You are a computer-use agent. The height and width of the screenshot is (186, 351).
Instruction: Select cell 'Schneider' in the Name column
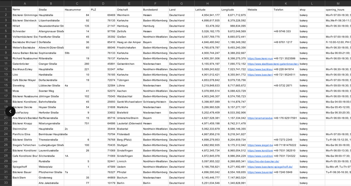point(25,31)
